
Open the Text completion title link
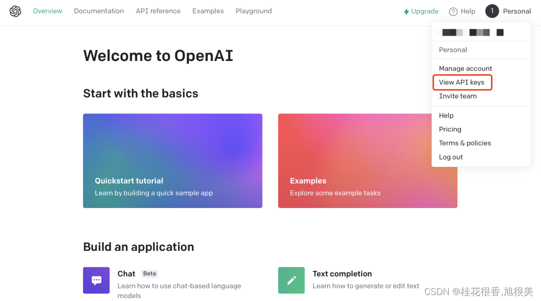342,274
